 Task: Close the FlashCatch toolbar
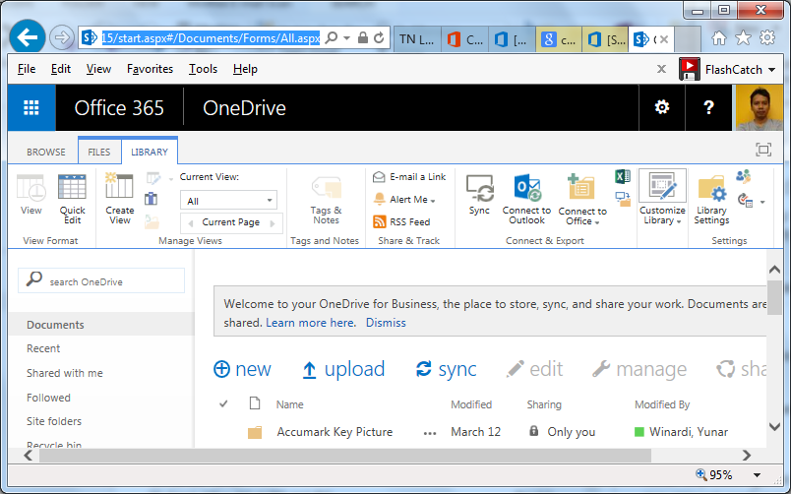[x=661, y=69]
